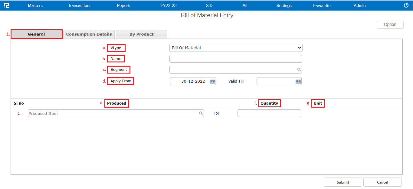Open the Apply From calendar icon
The width and height of the screenshot is (413, 189).
click(x=213, y=81)
